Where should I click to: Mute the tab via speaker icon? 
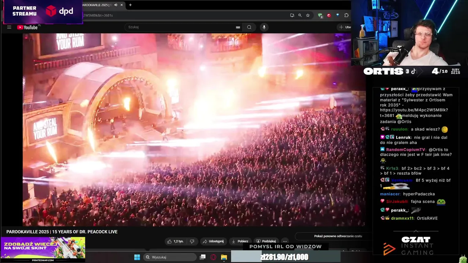pos(116,5)
